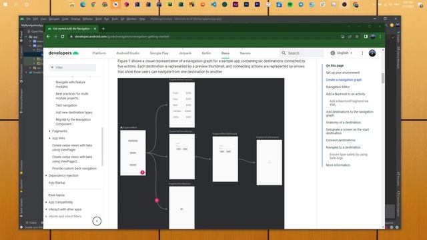Open the Chrome three-dot menu

[x=380, y=37]
